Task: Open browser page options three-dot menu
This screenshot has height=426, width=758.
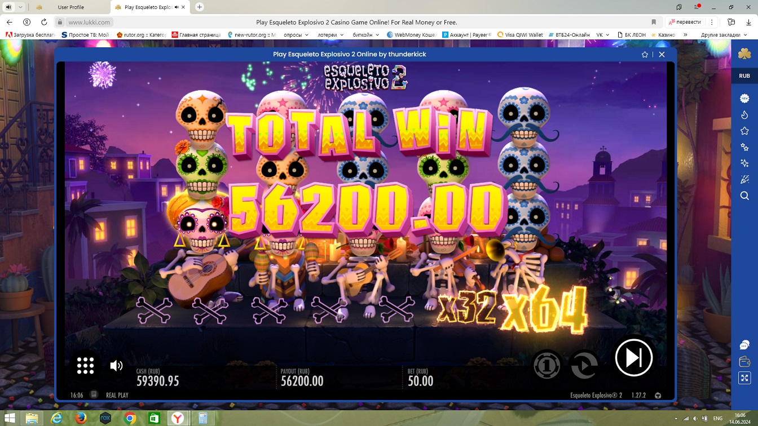Action: pyautogui.click(x=712, y=22)
